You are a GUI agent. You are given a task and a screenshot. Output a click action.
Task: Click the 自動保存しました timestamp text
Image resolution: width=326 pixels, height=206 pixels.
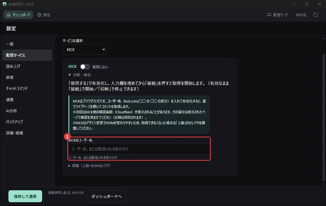(66, 193)
